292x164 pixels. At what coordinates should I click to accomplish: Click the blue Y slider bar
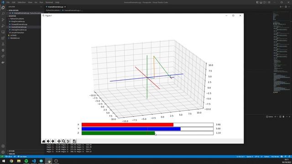pyautogui.click(x=147, y=129)
